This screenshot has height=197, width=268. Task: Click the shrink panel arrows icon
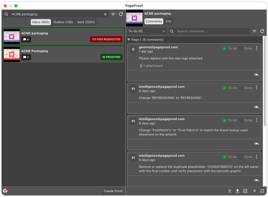point(262,191)
